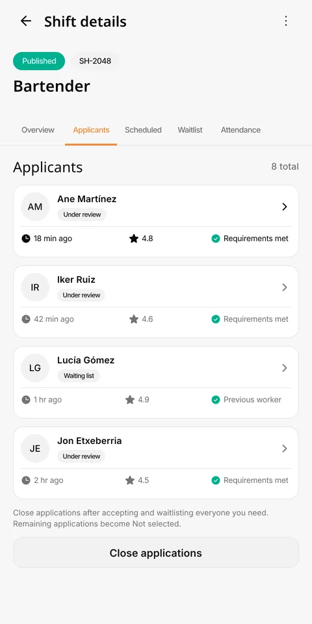Select the Applicants tab
Image resolution: width=312 pixels, height=624 pixels.
tap(91, 130)
